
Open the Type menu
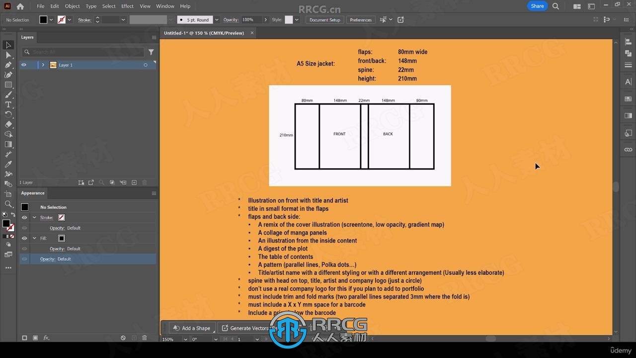tap(91, 6)
